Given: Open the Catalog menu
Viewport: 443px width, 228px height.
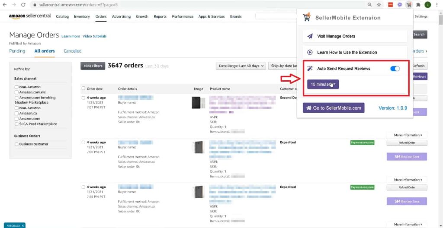Looking at the screenshot, I should [62, 16].
